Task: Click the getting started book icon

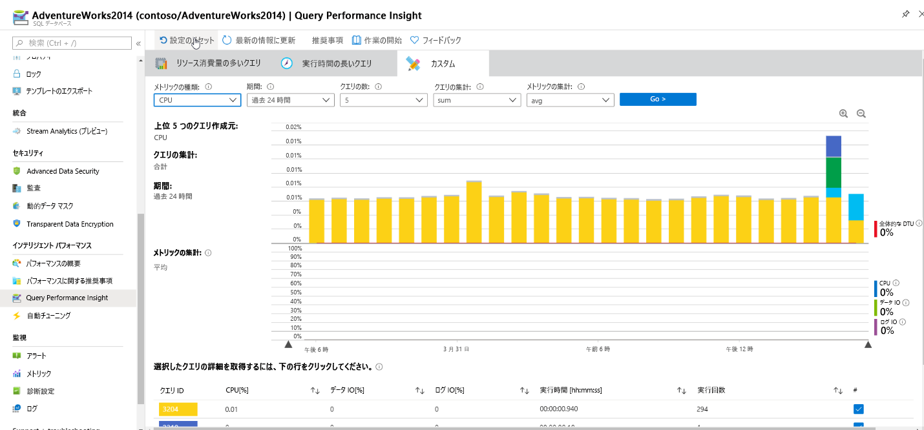Action: point(357,40)
